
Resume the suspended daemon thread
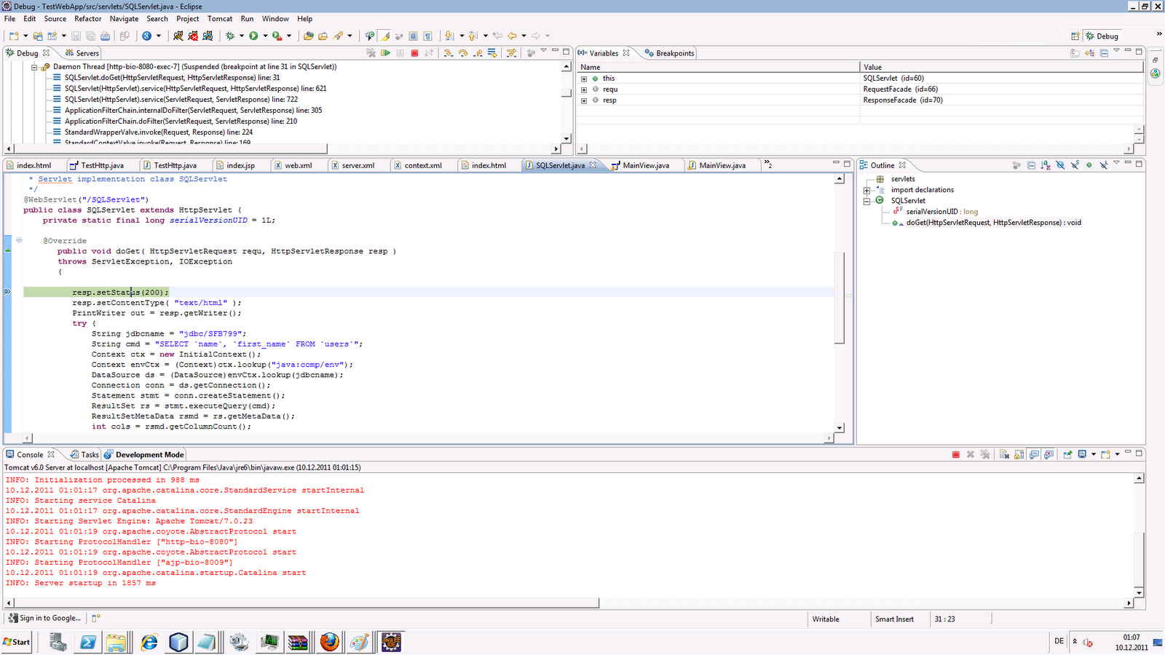pos(384,52)
